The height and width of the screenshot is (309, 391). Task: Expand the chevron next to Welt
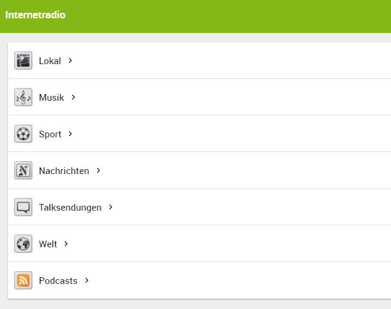(66, 244)
